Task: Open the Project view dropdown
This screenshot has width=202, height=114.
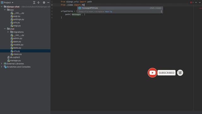Action: click(13, 3)
